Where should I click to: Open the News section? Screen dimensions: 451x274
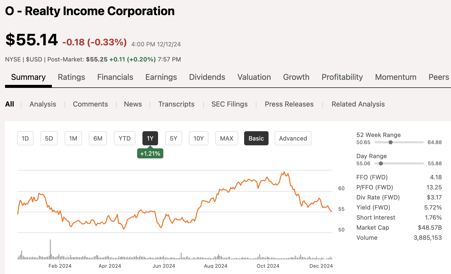133,104
